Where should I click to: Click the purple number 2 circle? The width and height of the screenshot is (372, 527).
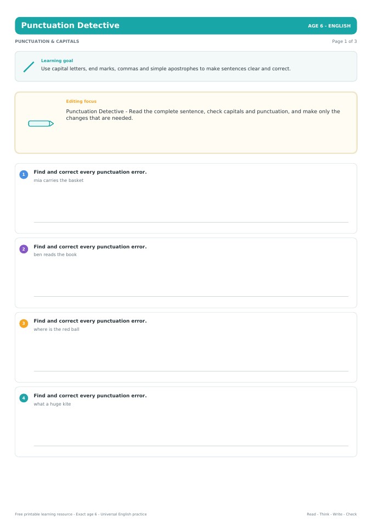click(24, 249)
